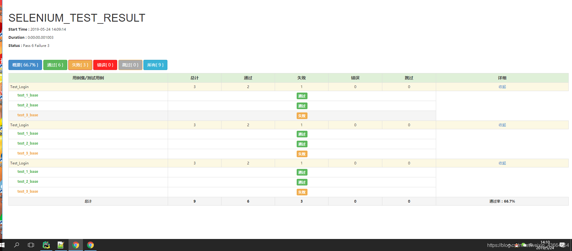Collapse the second Test_Login suite via 收起

pyautogui.click(x=502, y=125)
